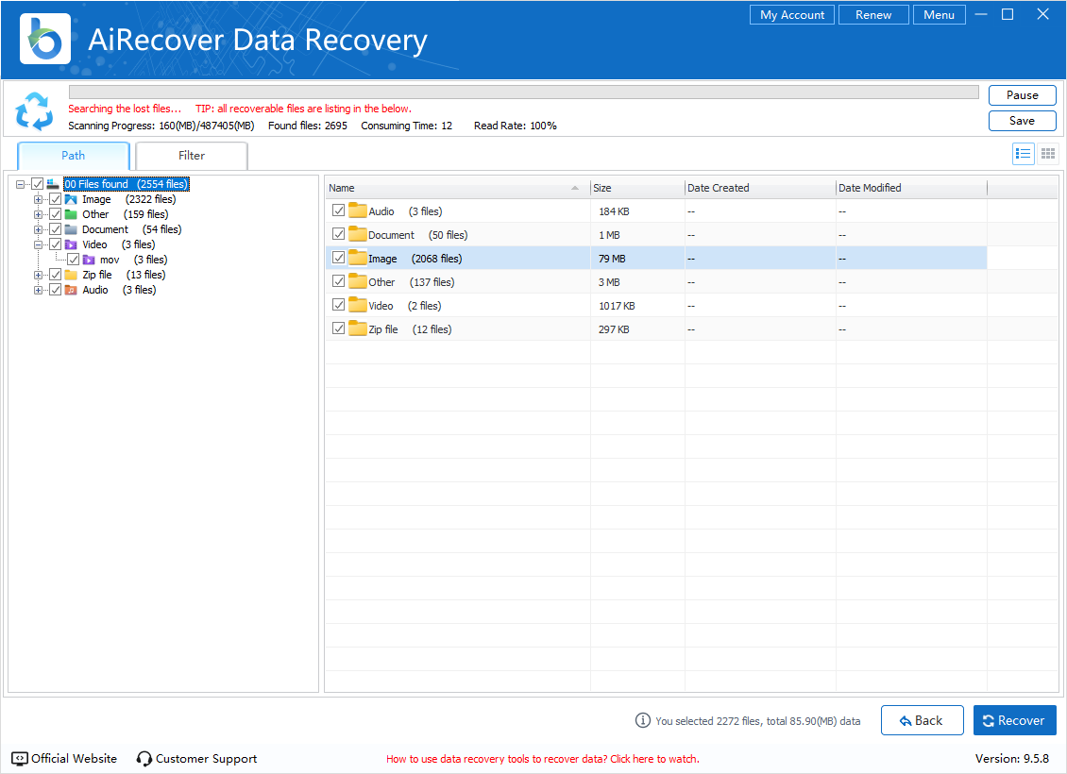Screen dimensions: 1067x774
Task: Toggle the Zip file (13 files) tree checkbox
Action: (55, 275)
